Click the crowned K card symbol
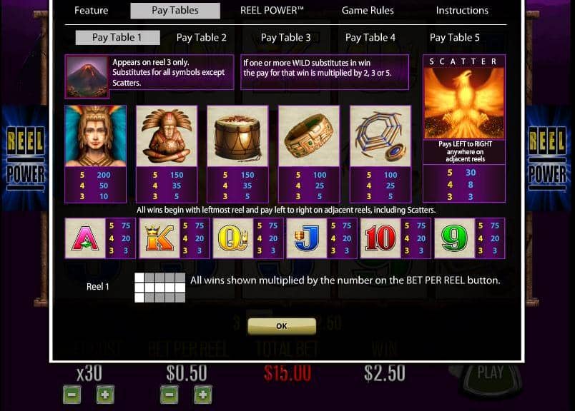The image size is (575, 411). (x=159, y=238)
